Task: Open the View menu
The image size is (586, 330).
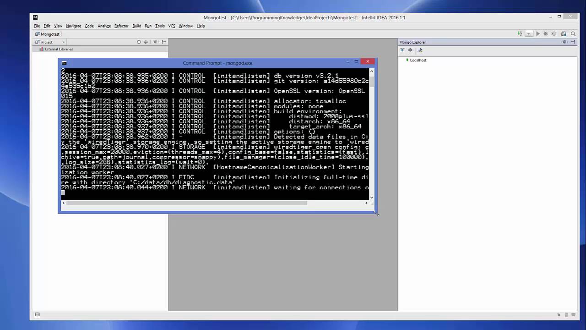Action: (58, 26)
